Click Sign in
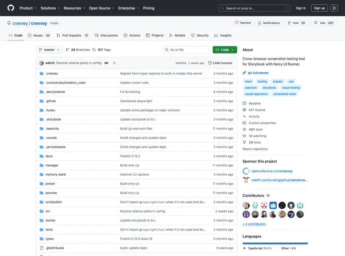Screen dimensions: 345x256 (301, 8)
